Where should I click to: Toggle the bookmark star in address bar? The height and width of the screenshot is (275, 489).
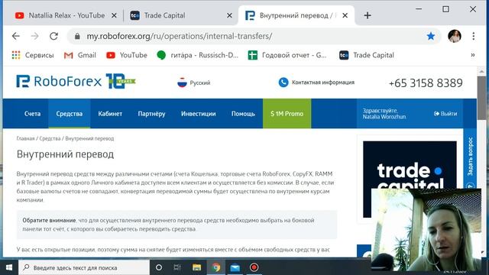431,36
